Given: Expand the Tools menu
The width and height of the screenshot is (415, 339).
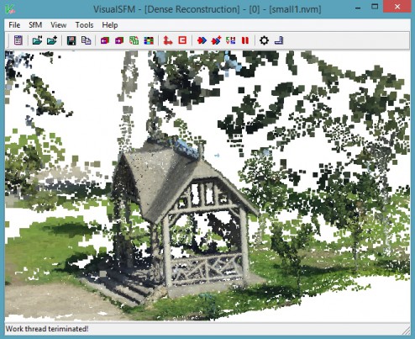Looking at the screenshot, I should pos(84,25).
